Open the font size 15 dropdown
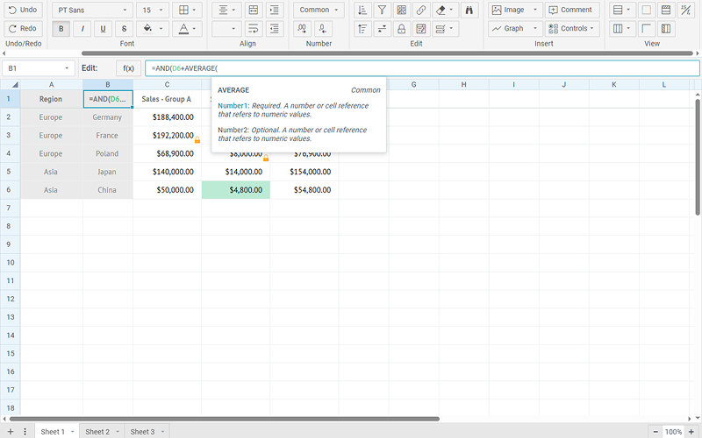This screenshot has height=438, width=702. tap(153, 10)
